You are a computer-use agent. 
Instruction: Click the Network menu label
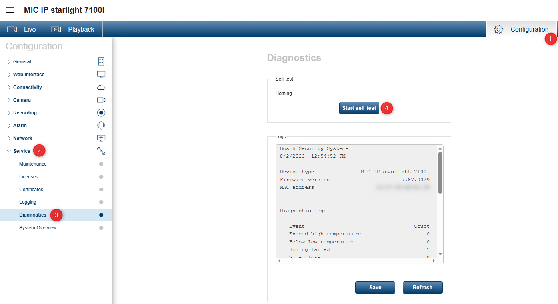click(x=23, y=138)
